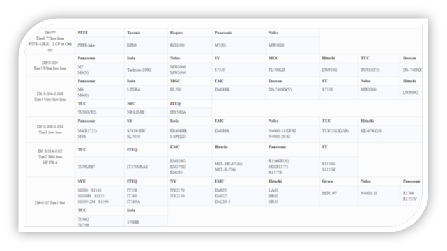This screenshot has width=447, height=251.
Task: Click the Df<0.004 Tier5 Ultra low loss label
Action: (x=50, y=65)
